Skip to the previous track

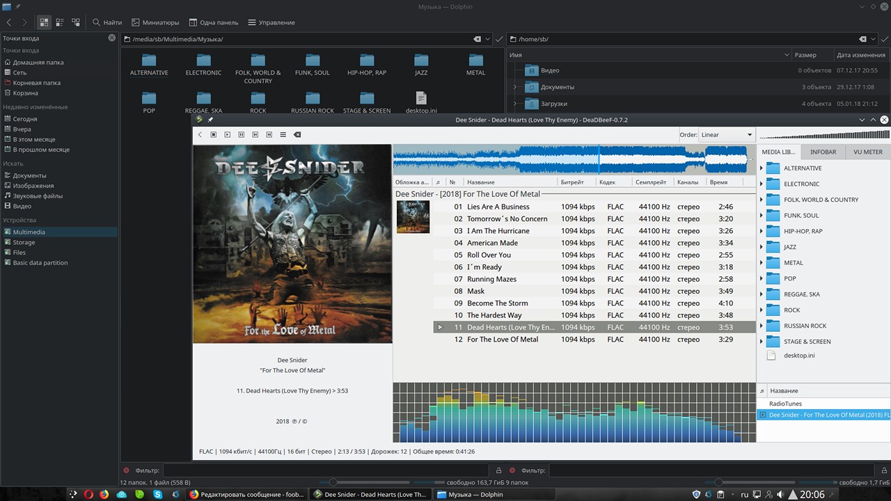[255, 134]
